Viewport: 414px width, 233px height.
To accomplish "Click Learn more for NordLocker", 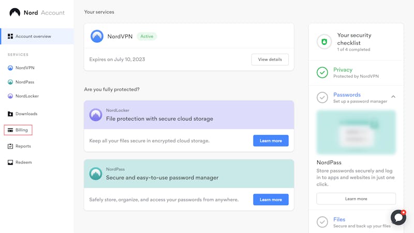I will click(x=271, y=141).
